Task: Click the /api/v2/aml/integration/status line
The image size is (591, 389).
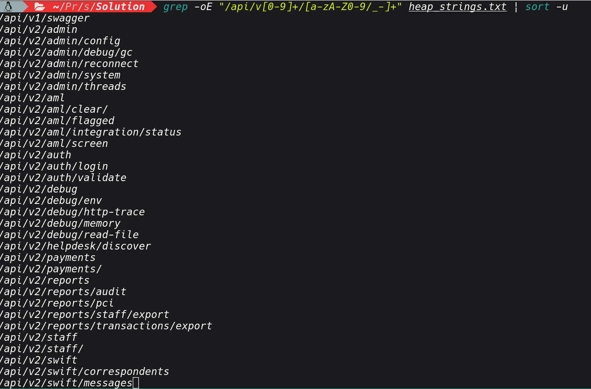Action: coord(90,132)
